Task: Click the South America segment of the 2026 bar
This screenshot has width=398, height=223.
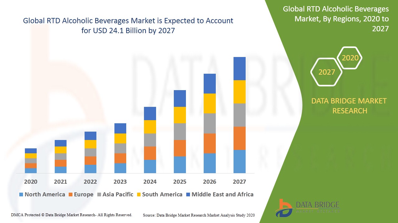Action: (x=210, y=103)
